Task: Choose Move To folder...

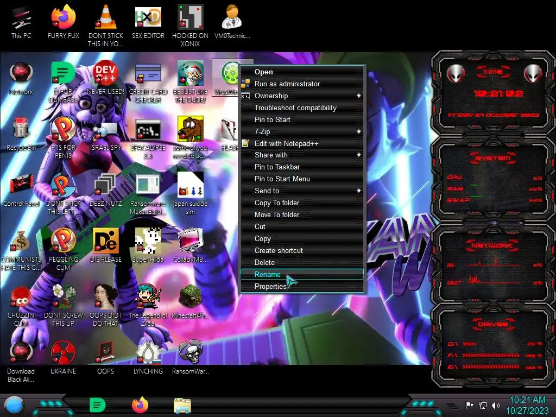Action: click(x=302, y=214)
